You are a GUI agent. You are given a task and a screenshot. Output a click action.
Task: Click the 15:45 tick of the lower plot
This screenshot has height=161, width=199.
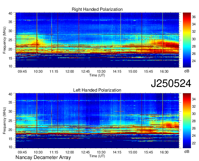[x=148, y=152]
